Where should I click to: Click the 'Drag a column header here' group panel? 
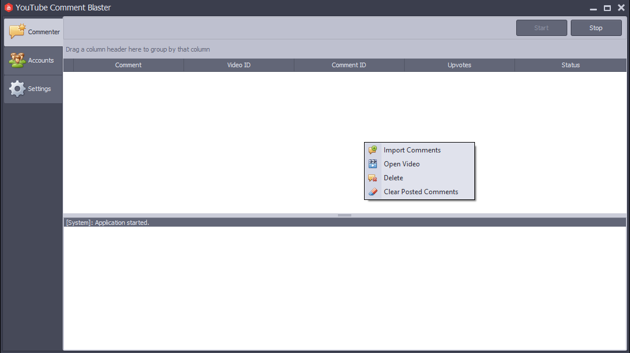[x=345, y=49]
